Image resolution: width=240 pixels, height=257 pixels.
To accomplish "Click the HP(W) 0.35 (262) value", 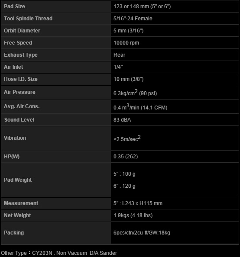I will 126,157.
